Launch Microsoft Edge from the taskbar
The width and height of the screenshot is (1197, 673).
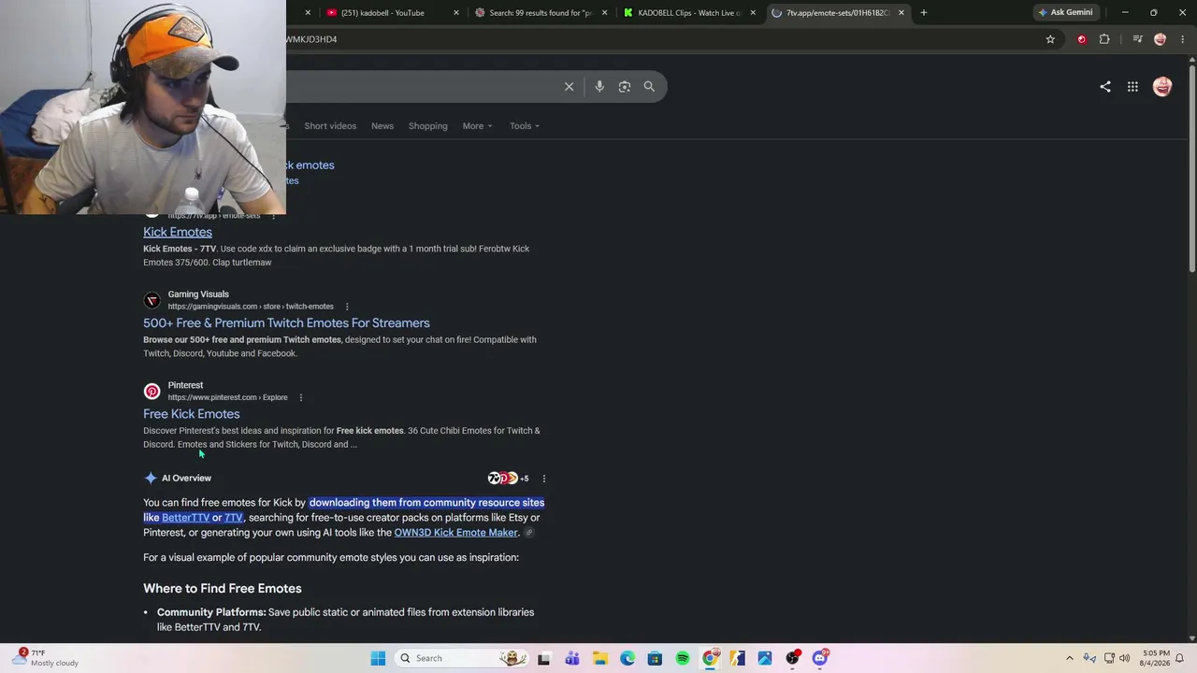point(627,658)
